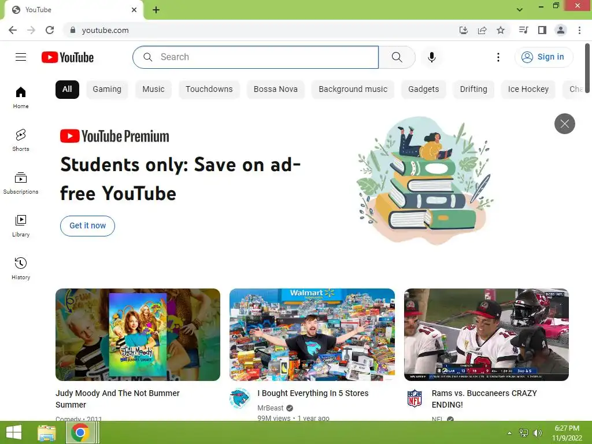Open Library in the sidebar
The image size is (592, 444).
coord(21,226)
